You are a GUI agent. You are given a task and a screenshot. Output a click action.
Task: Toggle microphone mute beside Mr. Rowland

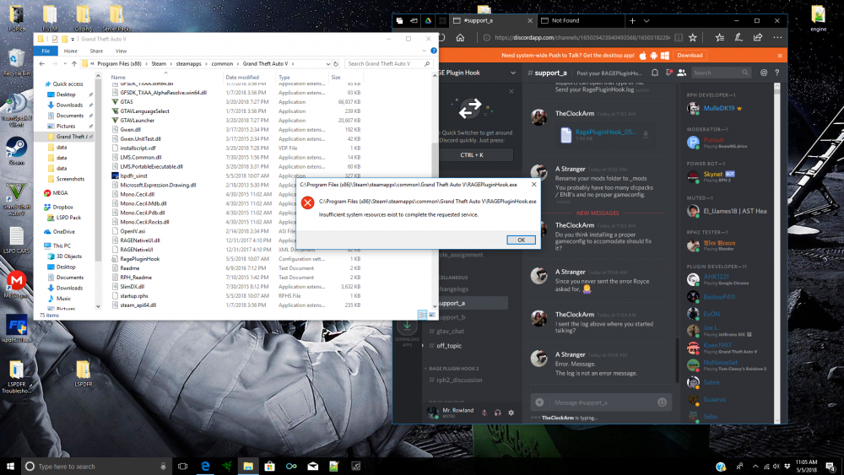pyautogui.click(x=484, y=413)
